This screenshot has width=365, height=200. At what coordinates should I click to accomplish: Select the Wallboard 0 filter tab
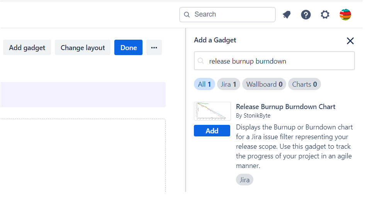(x=264, y=84)
